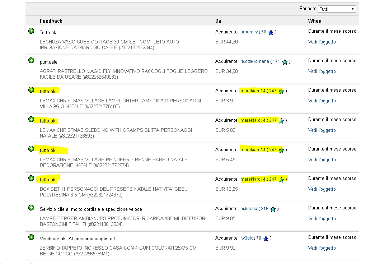375x264 pixels.
Task: Click 'Vedi l'oggetto' for ZERBINO tappeto item
Action: coord(322,248)
